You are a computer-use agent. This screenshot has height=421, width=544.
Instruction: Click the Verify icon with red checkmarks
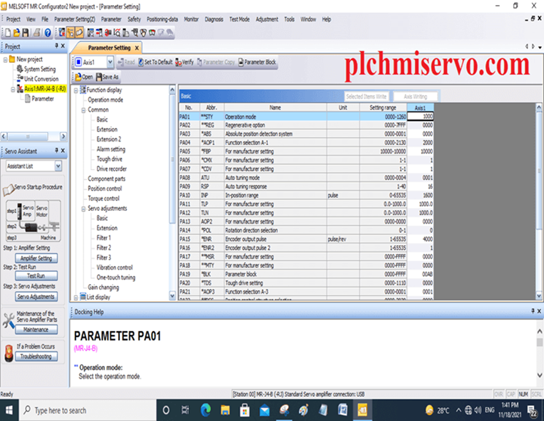point(178,62)
